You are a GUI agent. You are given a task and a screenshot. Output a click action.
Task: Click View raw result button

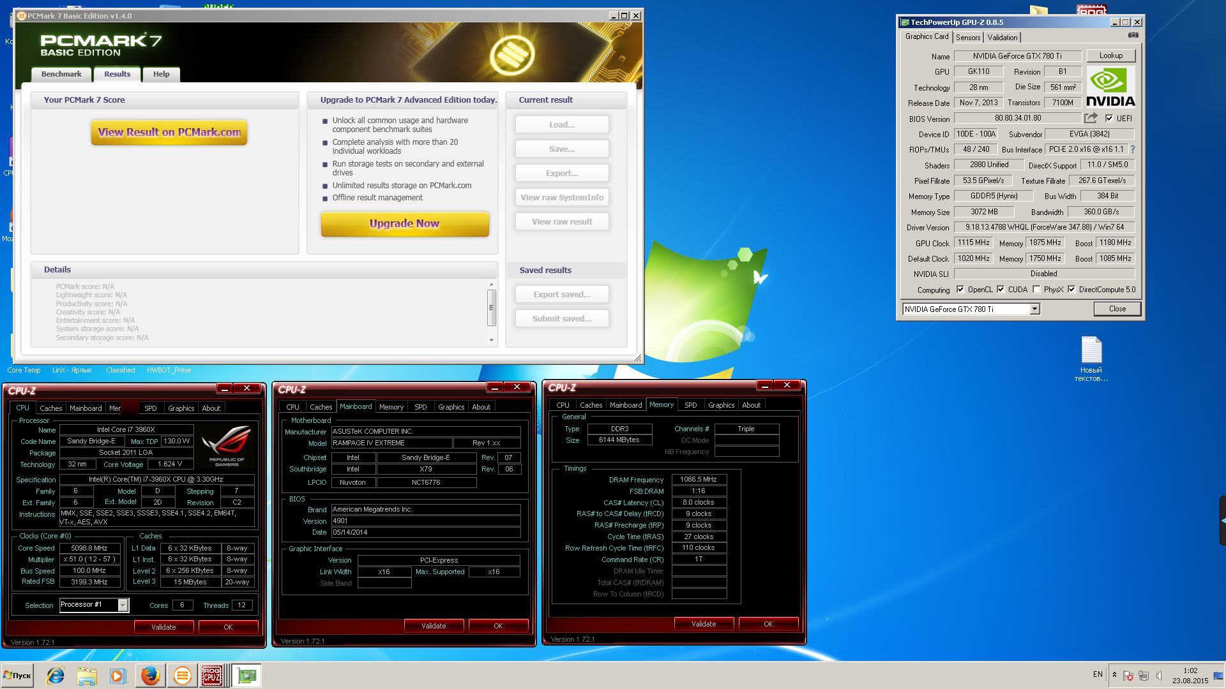coord(562,222)
